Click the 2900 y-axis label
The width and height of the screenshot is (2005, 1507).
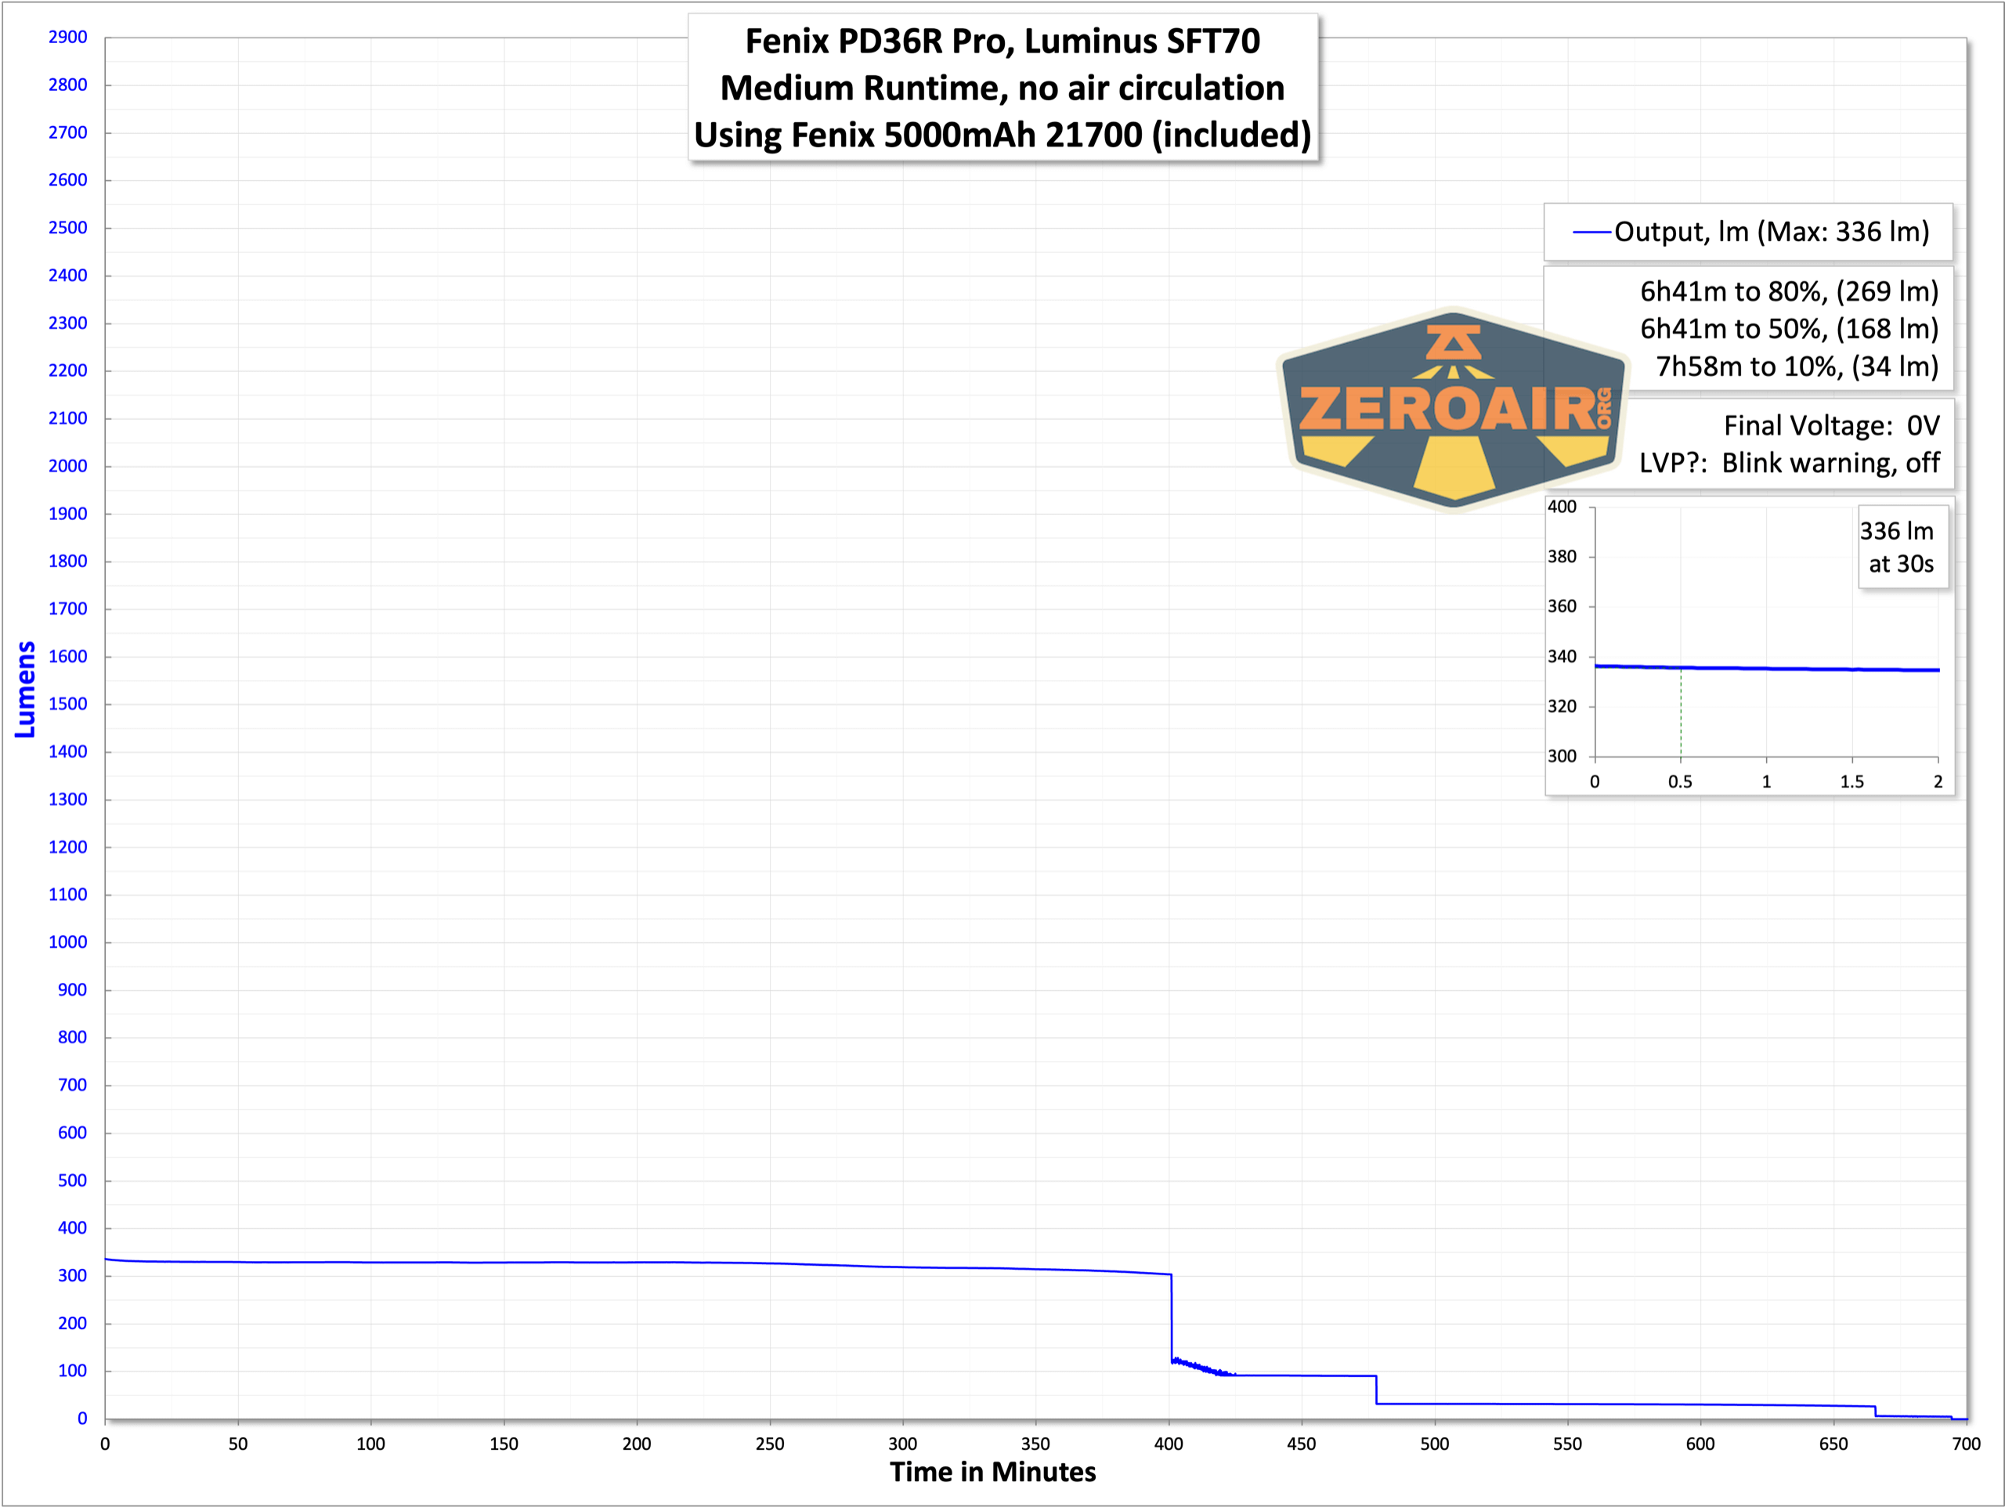pos(68,37)
